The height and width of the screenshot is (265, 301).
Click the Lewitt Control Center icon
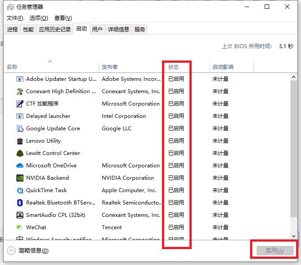pos(20,153)
